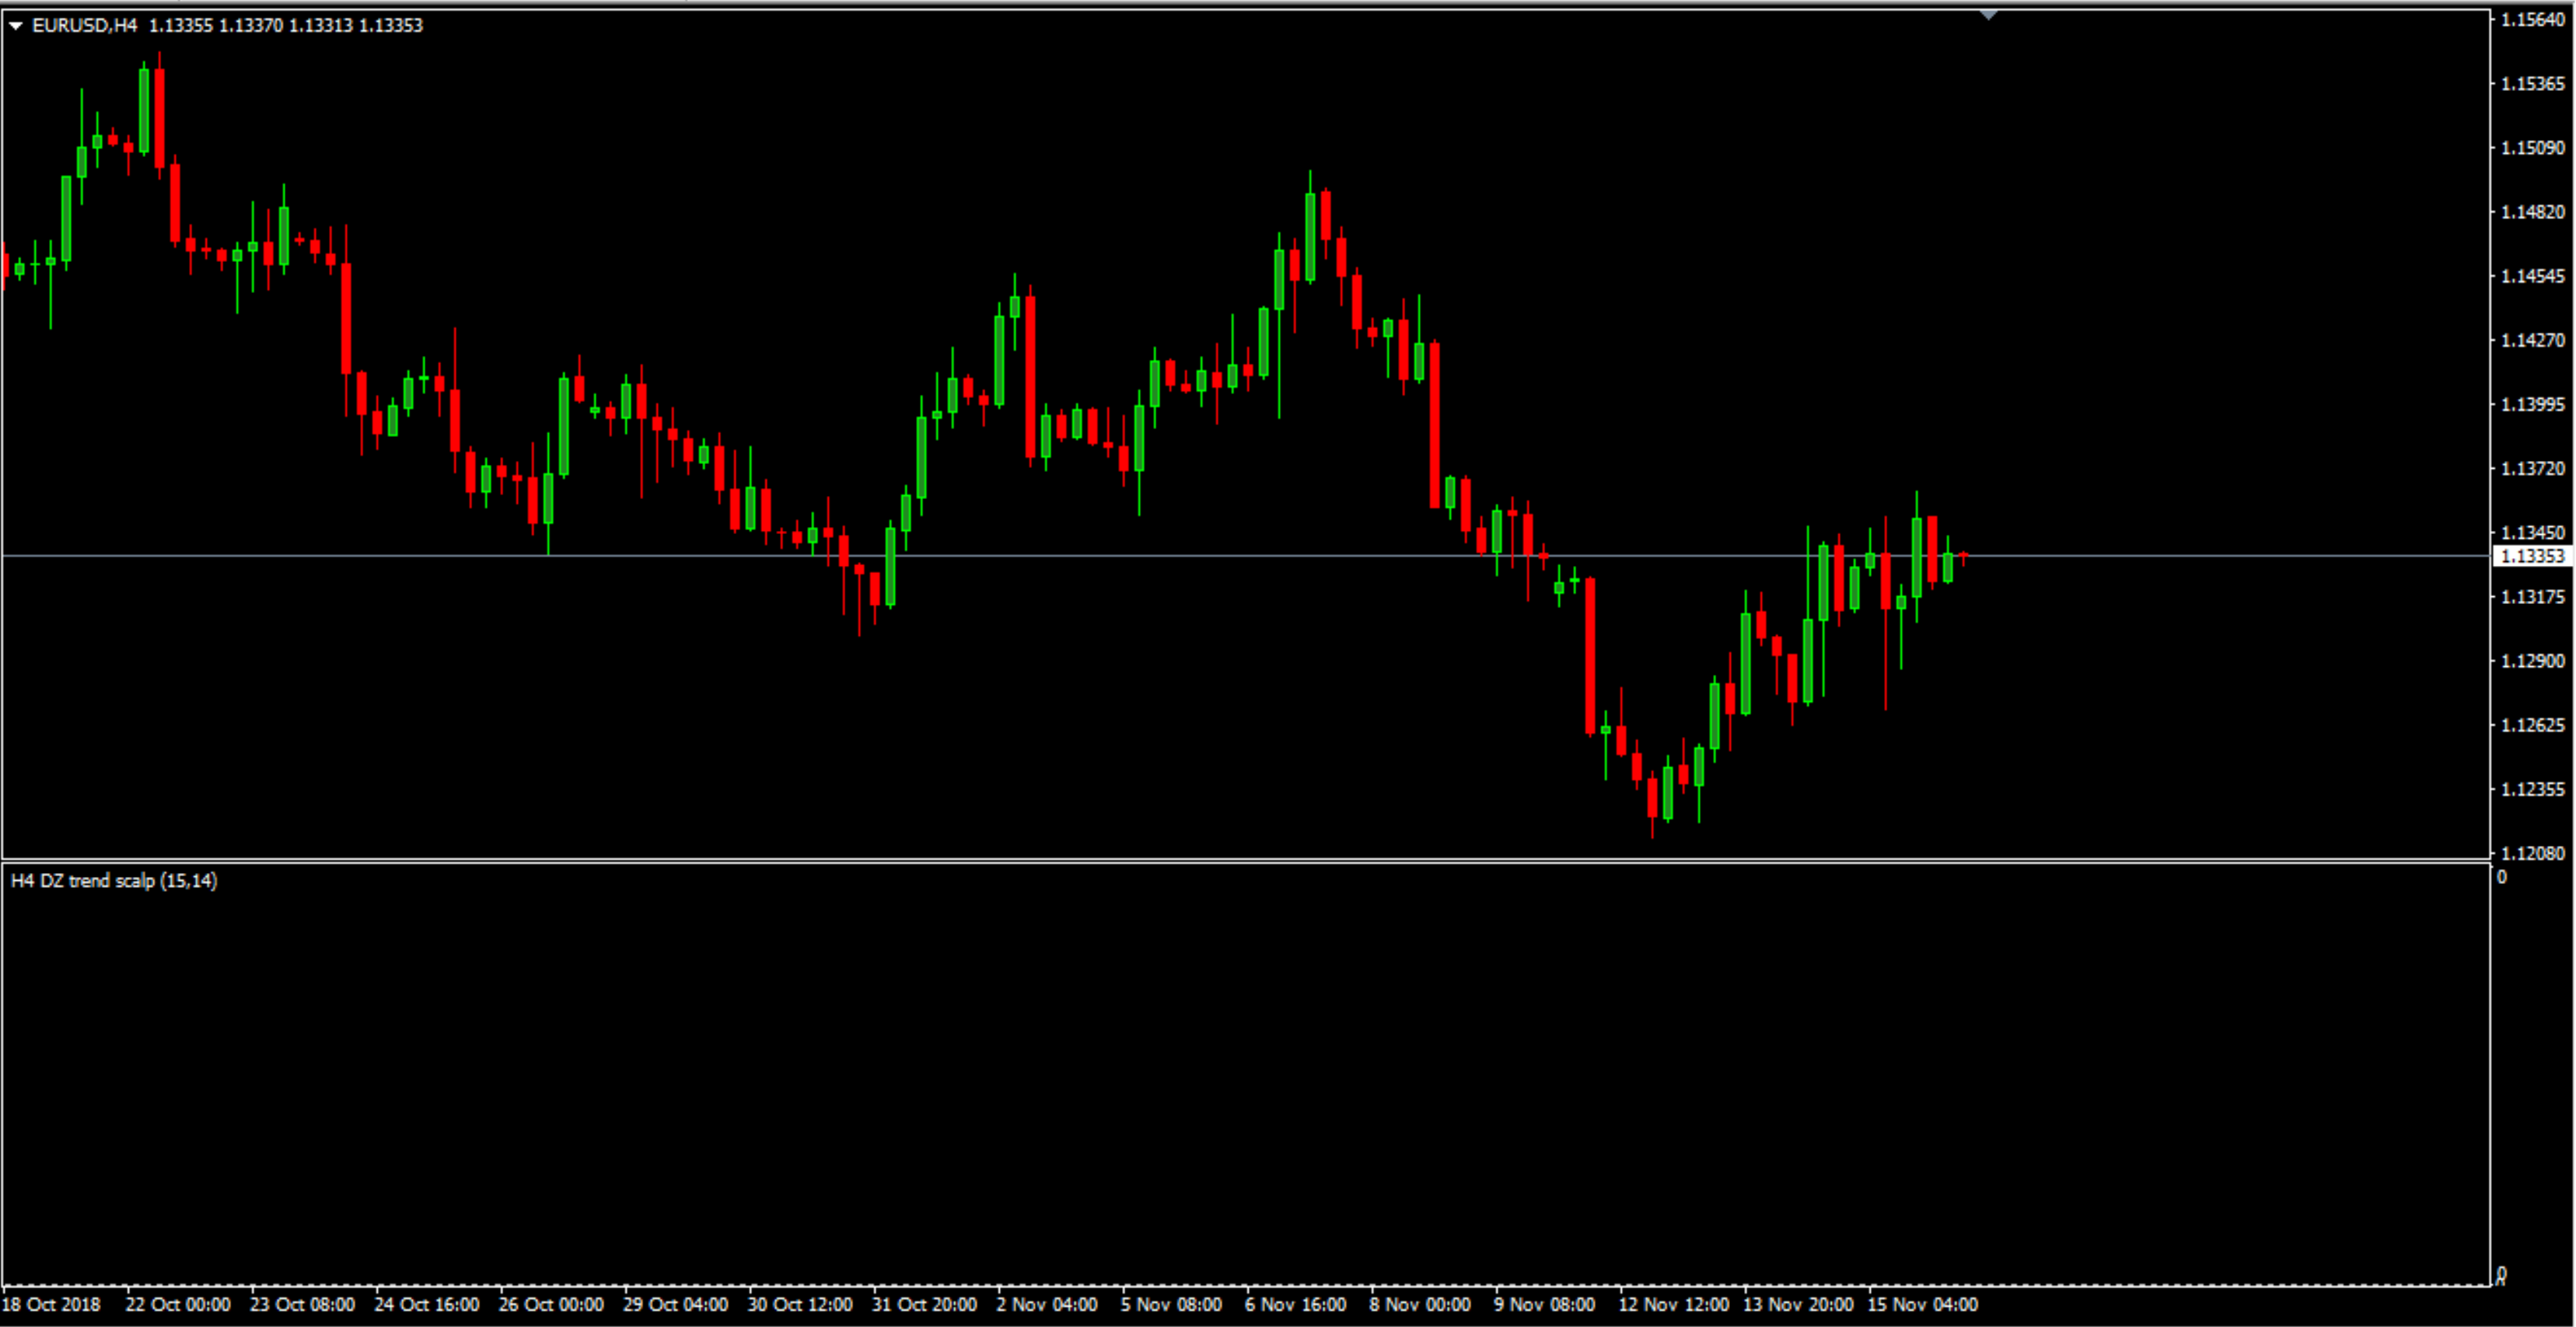This screenshot has width=2576, height=1327.
Task: Click the highlighted current price label 1.13353
Action: [2531, 556]
